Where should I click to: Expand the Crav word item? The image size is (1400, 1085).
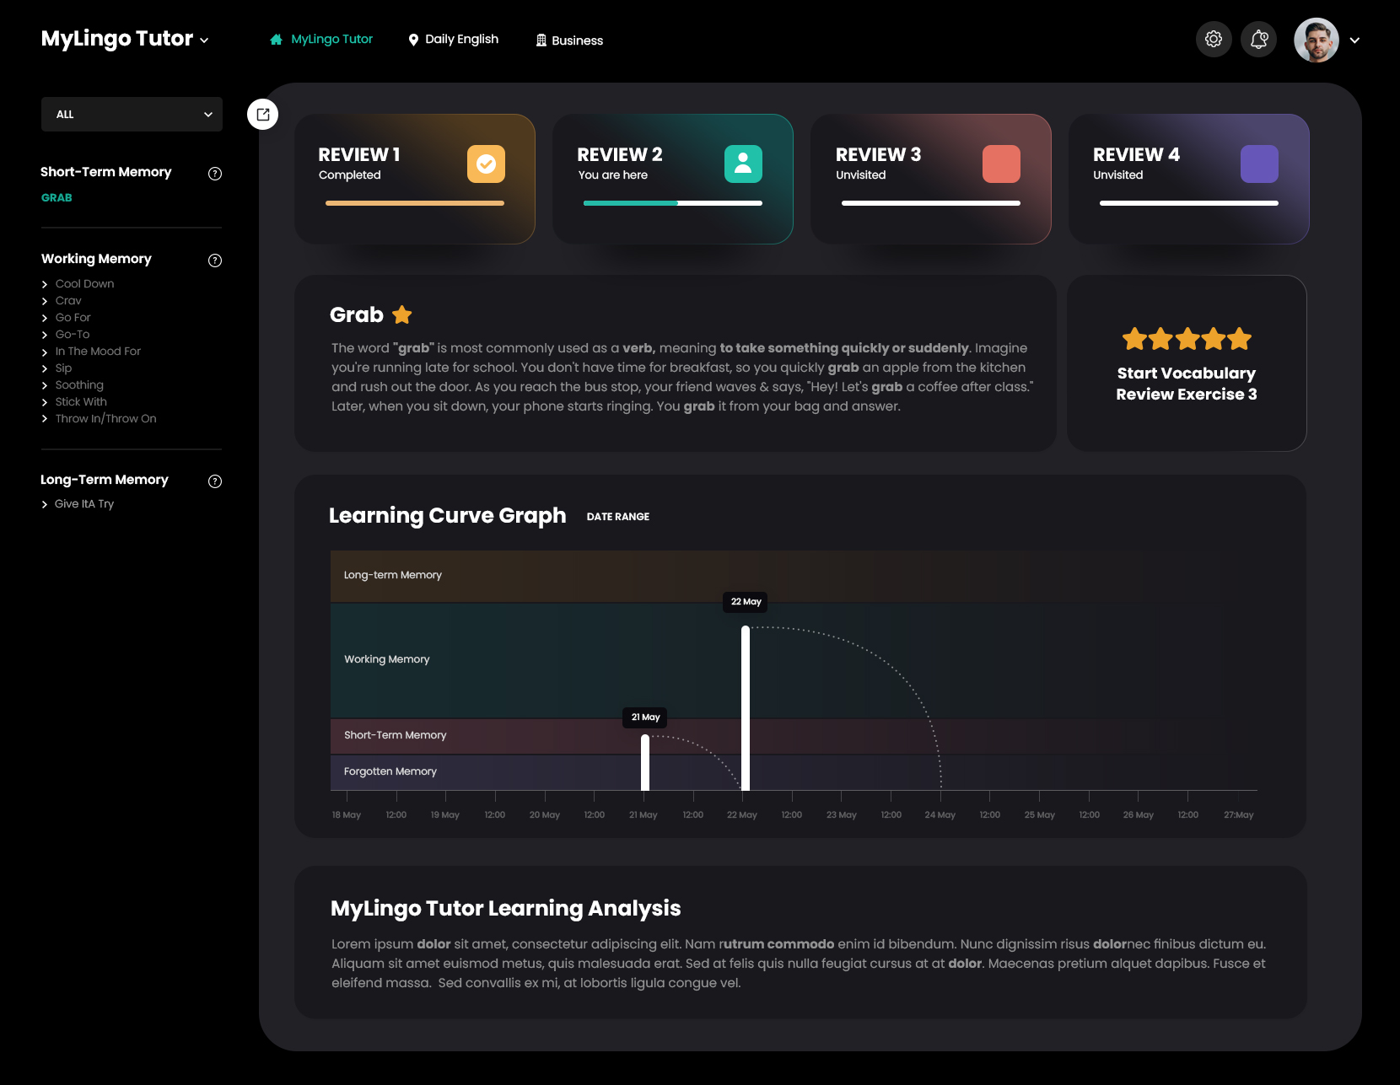pos(62,301)
